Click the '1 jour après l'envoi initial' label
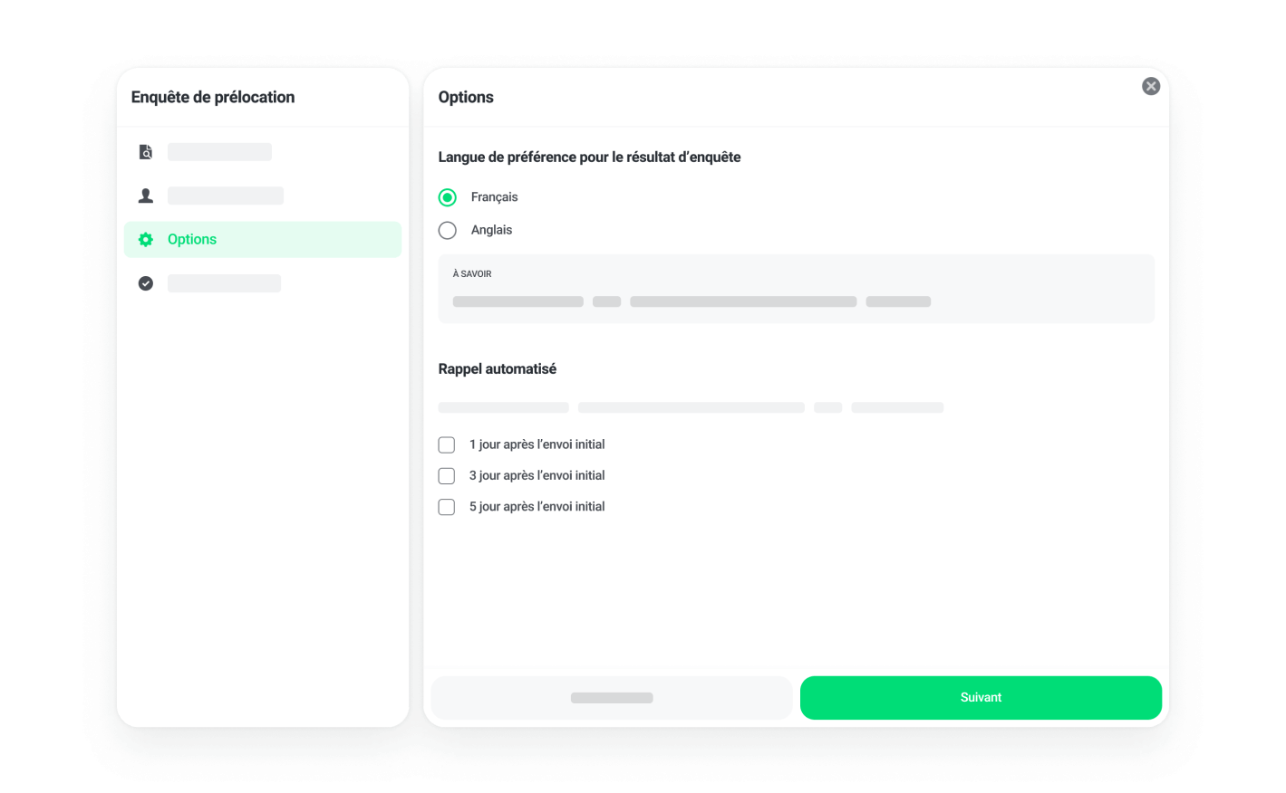Image resolution: width=1286 pixels, height=793 pixels. [537, 444]
